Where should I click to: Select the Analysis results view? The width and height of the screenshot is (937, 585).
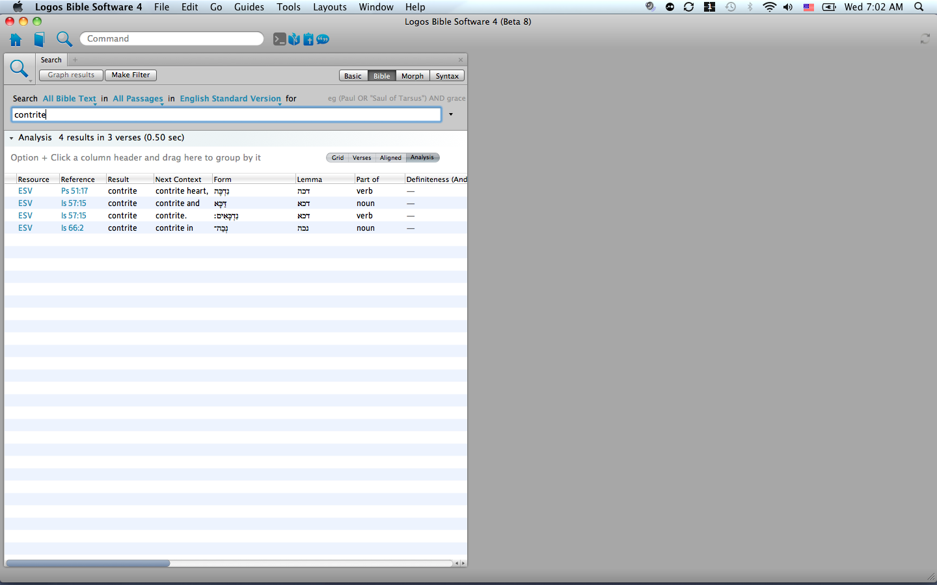click(422, 157)
